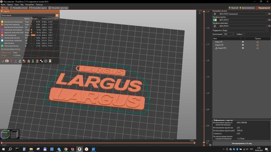Collapse the legend panel header triangle

pyautogui.click(x=2, y=11)
